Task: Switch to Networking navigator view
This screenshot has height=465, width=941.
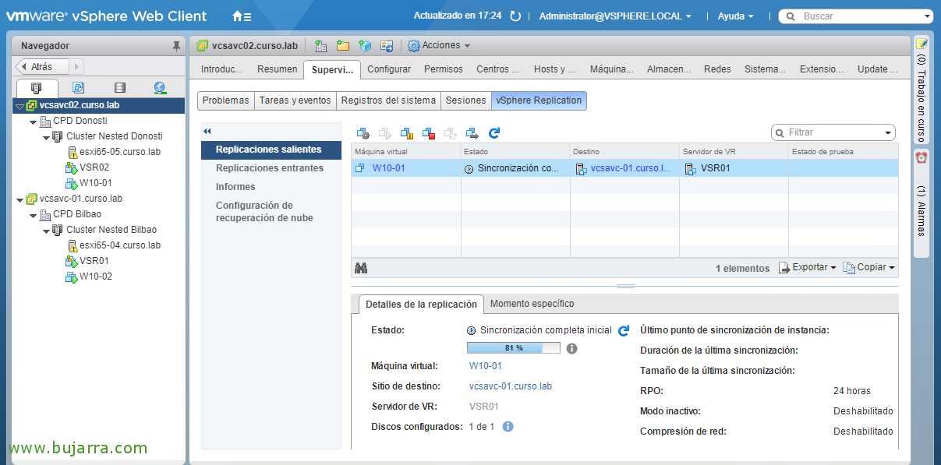Action: coord(160,88)
